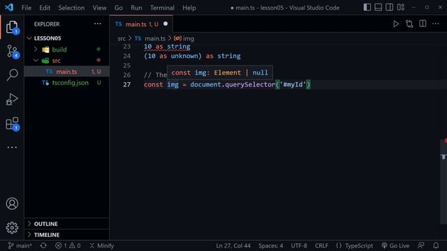
Task: Close the unsaved main.ts tab dot
Action: 166,24
